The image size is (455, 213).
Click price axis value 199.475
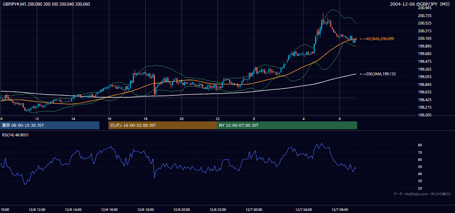[424, 61]
